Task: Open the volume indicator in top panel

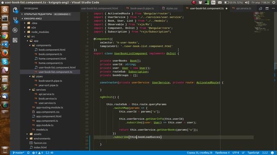Action: pyautogui.click(x=247, y=3)
